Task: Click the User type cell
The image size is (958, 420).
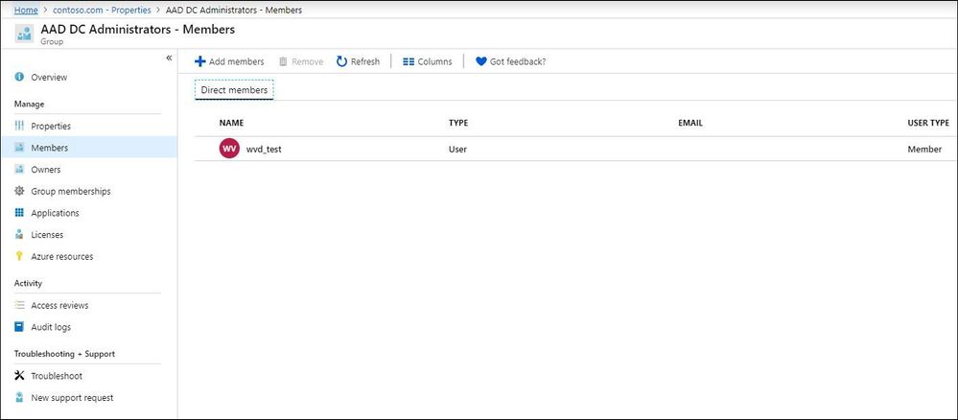Action: tap(457, 149)
